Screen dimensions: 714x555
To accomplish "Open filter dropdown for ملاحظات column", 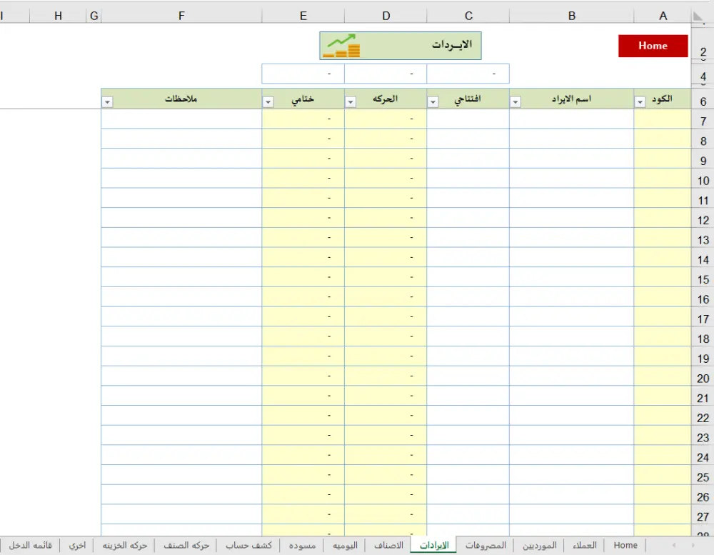I will [107, 102].
